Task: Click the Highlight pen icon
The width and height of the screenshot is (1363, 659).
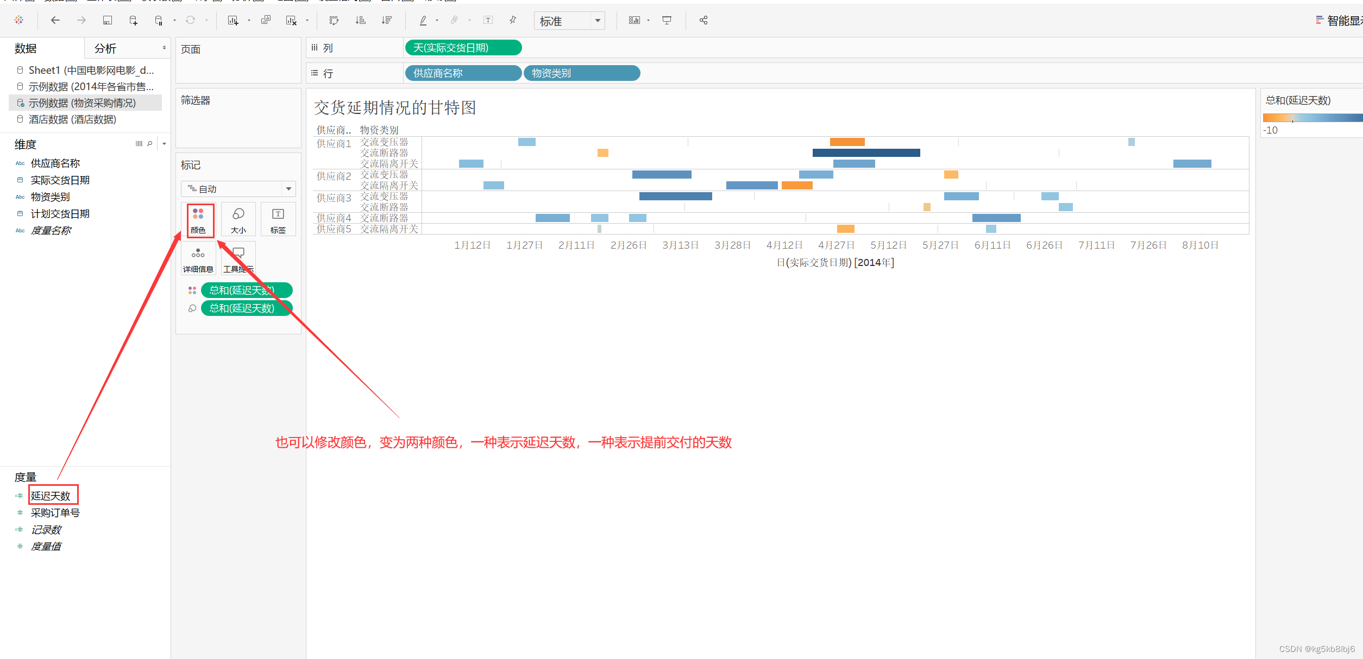Action: pyautogui.click(x=423, y=20)
